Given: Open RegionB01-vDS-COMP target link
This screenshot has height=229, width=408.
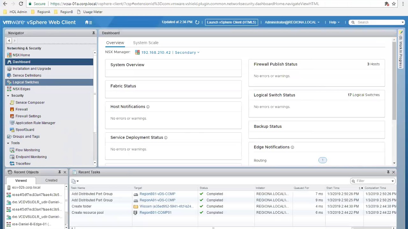Looking at the screenshot, I should coord(157,194).
